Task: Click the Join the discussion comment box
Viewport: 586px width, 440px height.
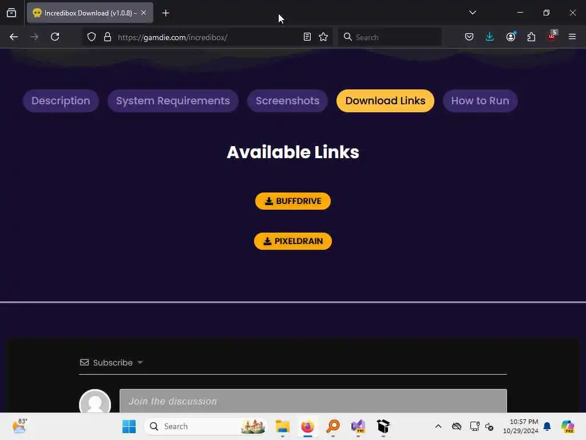Action: click(x=313, y=400)
